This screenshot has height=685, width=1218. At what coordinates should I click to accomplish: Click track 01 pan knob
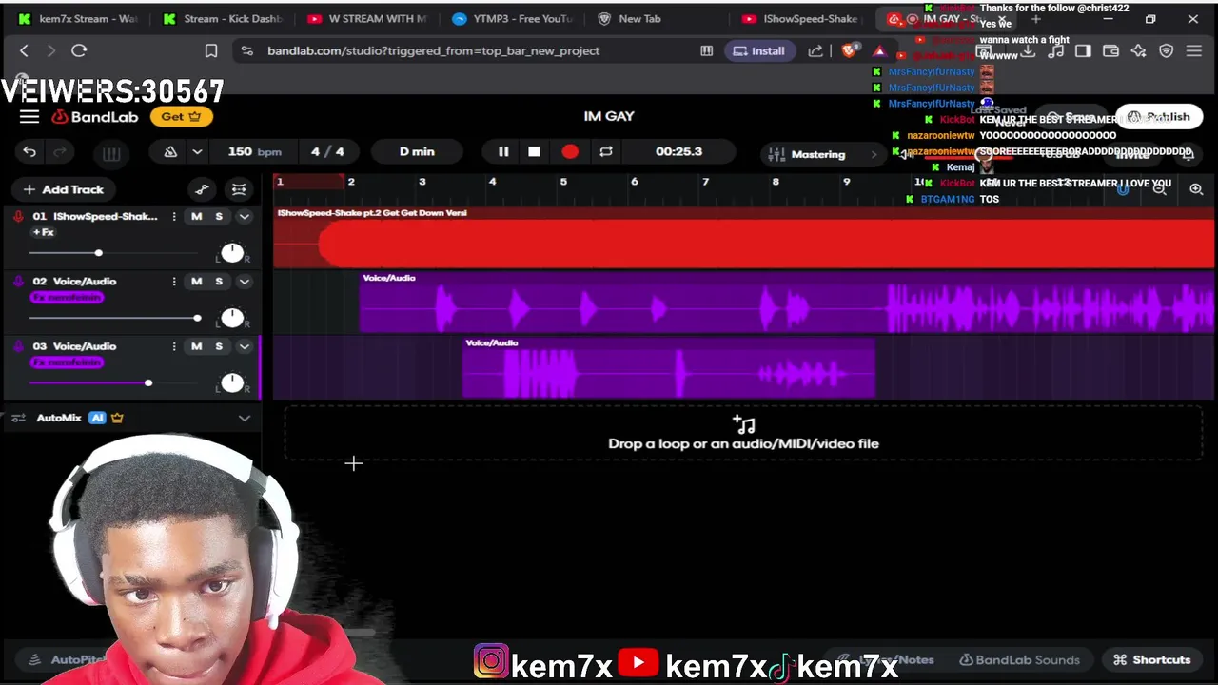232,253
